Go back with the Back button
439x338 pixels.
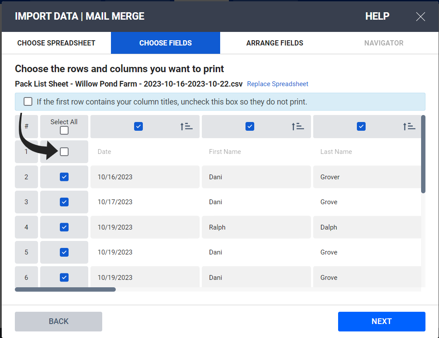tap(59, 321)
